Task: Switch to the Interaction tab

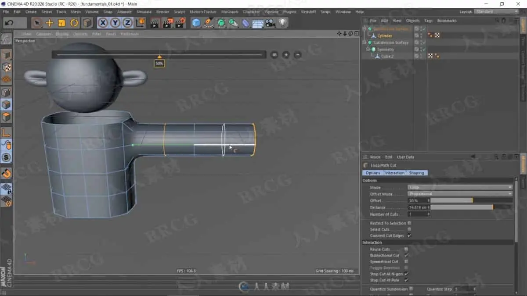Action: [394, 173]
